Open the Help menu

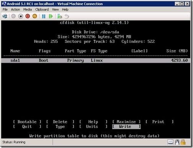coord(65,10)
